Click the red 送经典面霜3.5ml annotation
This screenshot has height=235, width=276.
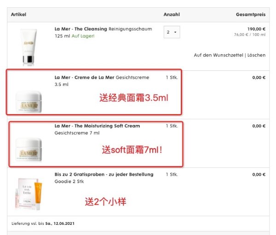coord(134,97)
